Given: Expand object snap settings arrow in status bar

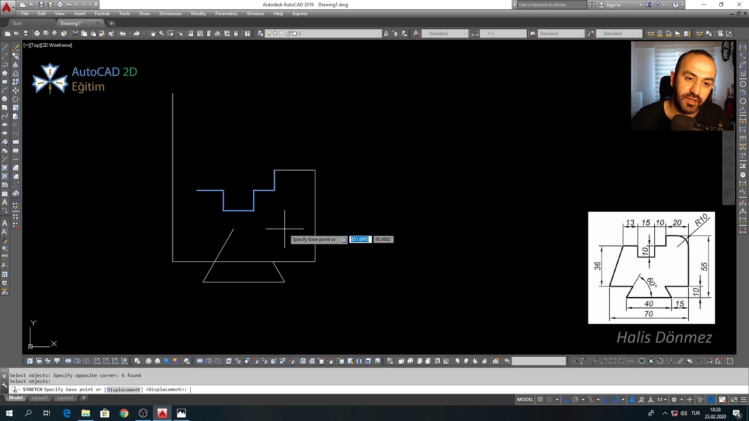Looking at the screenshot, I should (623, 399).
